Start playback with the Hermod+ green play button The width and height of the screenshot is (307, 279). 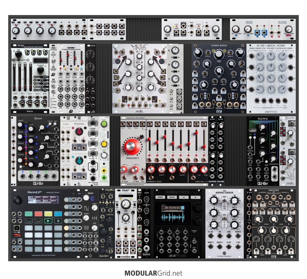point(48,221)
